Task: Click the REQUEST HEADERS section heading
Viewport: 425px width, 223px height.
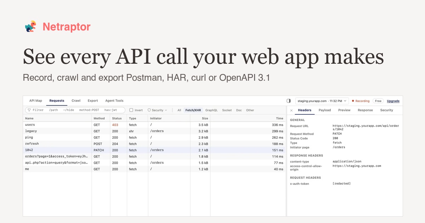Action: click(x=305, y=178)
